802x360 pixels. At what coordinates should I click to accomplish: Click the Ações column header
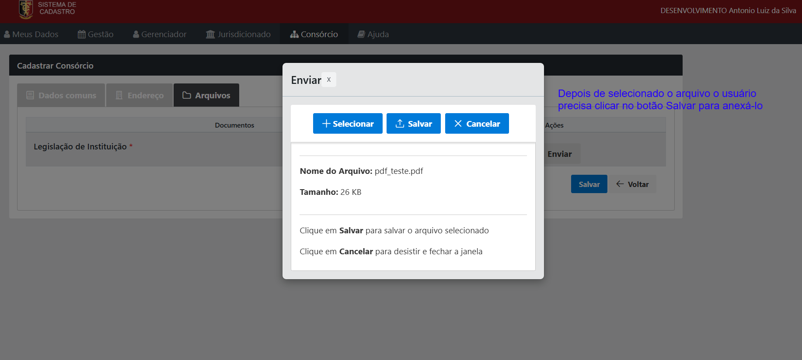(554, 125)
